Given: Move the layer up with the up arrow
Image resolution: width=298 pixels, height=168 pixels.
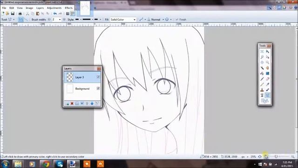Looking at the screenshot, I should [87, 104].
